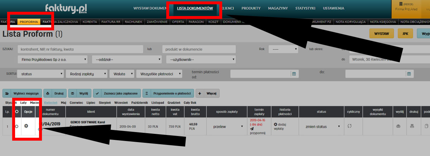Screen dimensions: 430x156
Task: Click the cyclic refresh icon in row 1
Action: pos(350,126)
